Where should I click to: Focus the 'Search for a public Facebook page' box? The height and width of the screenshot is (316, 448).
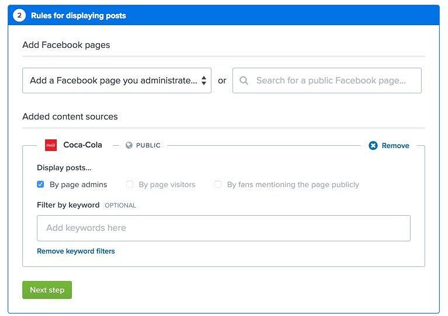pos(327,80)
